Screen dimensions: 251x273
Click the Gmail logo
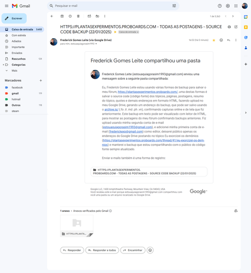click(x=21, y=6)
